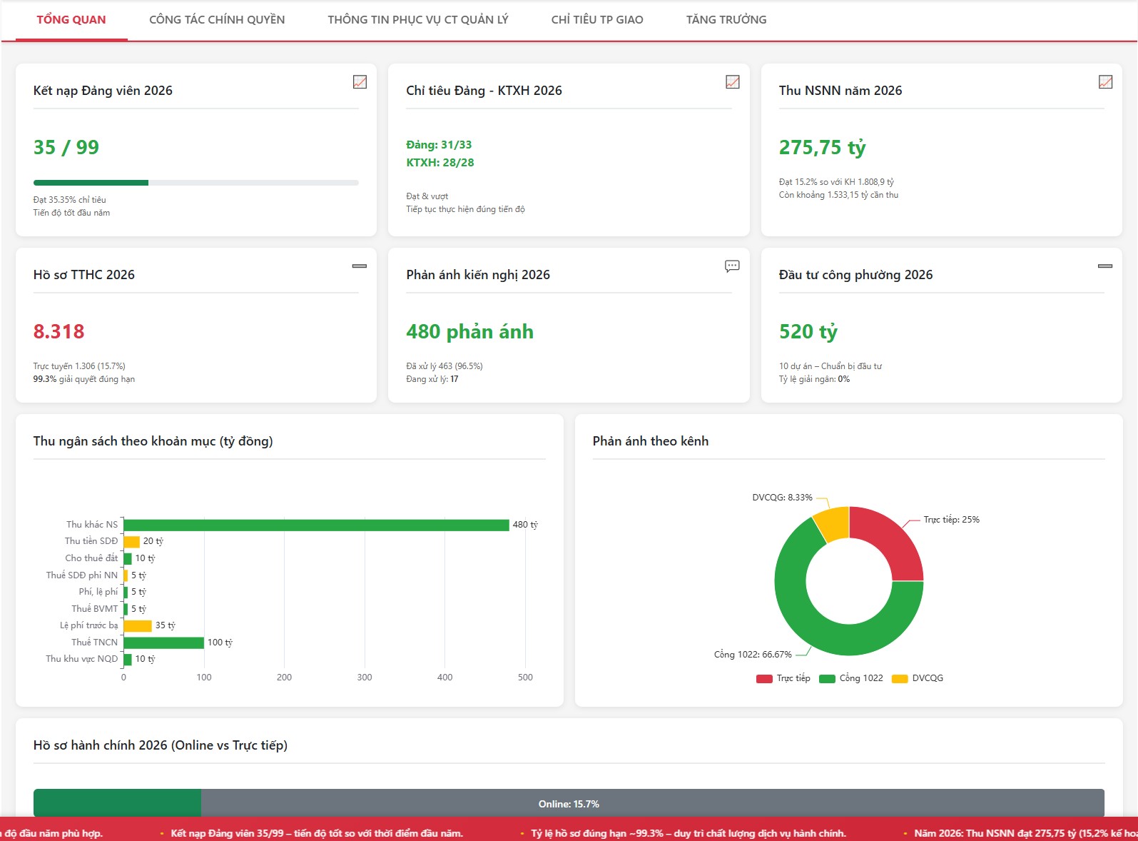The width and height of the screenshot is (1138, 841).
Task: Switch to the TỔNG QUAN tab
Action: 71,20
